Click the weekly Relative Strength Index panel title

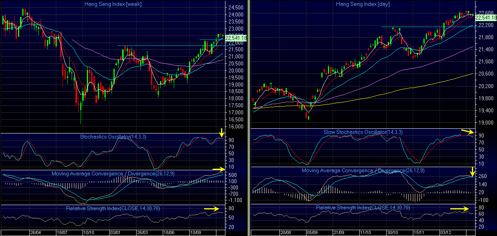pyautogui.click(x=113, y=208)
